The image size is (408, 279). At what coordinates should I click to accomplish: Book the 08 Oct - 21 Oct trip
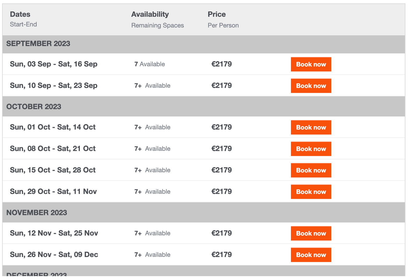point(311,149)
